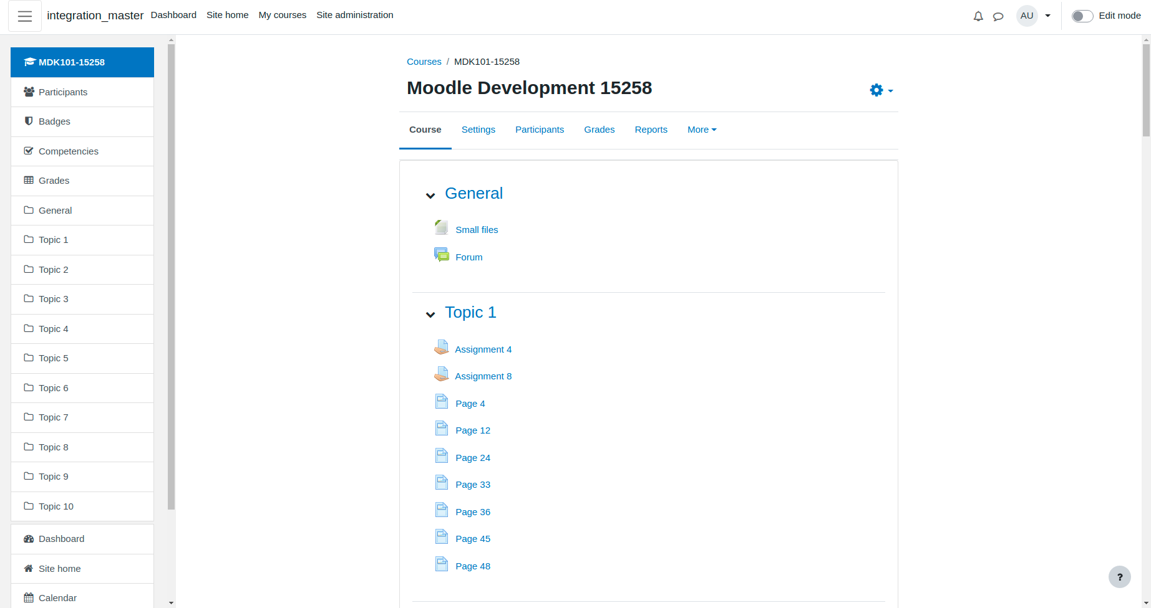Collapse the General section chevron
This screenshot has width=1151, height=608.
click(430, 196)
